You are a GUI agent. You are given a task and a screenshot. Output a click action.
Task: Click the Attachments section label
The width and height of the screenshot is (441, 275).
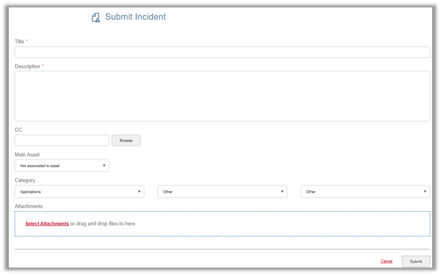[28, 206]
